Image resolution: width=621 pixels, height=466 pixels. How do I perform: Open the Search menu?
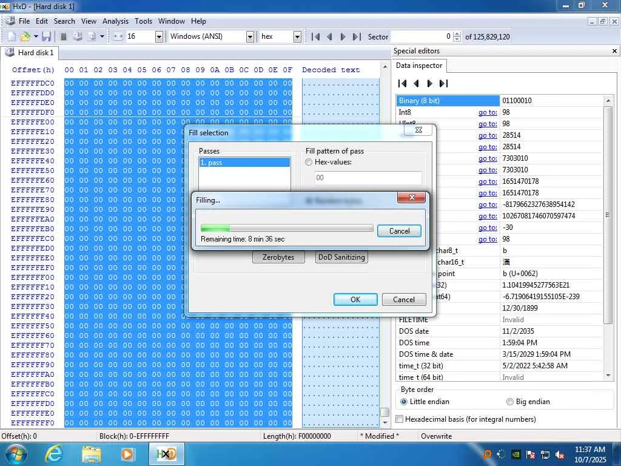click(x=64, y=21)
